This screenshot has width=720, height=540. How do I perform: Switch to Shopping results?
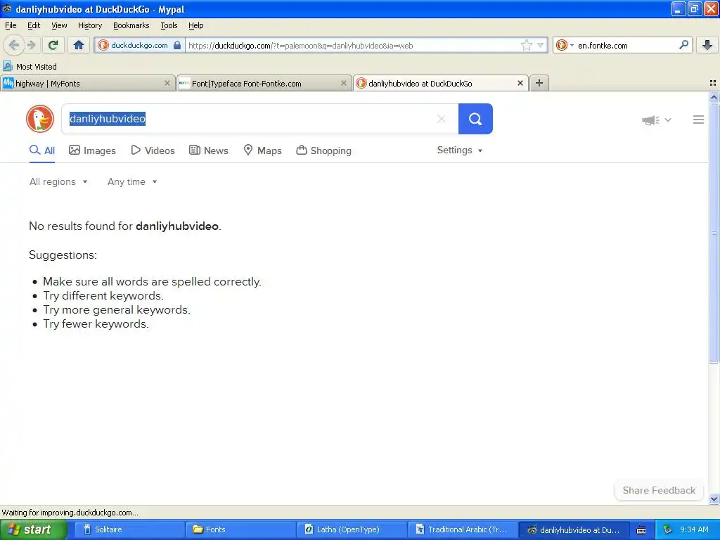(323, 150)
